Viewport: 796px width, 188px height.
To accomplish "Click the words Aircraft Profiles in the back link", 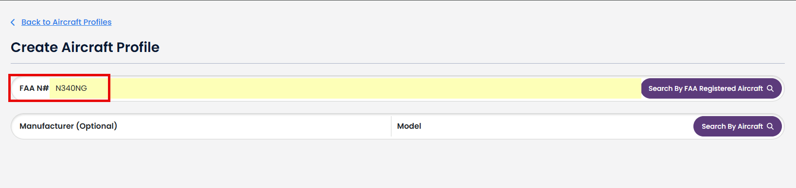I will [x=82, y=22].
